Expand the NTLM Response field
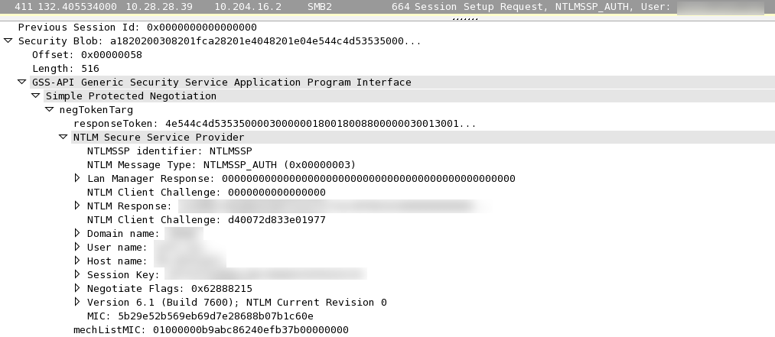Screen dimensions: 775x337 (x=77, y=206)
